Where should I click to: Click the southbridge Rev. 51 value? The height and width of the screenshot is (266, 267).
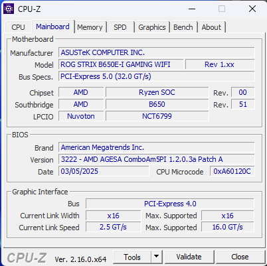[243, 104]
